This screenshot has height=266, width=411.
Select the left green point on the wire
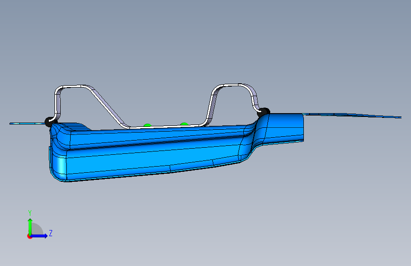point(147,125)
